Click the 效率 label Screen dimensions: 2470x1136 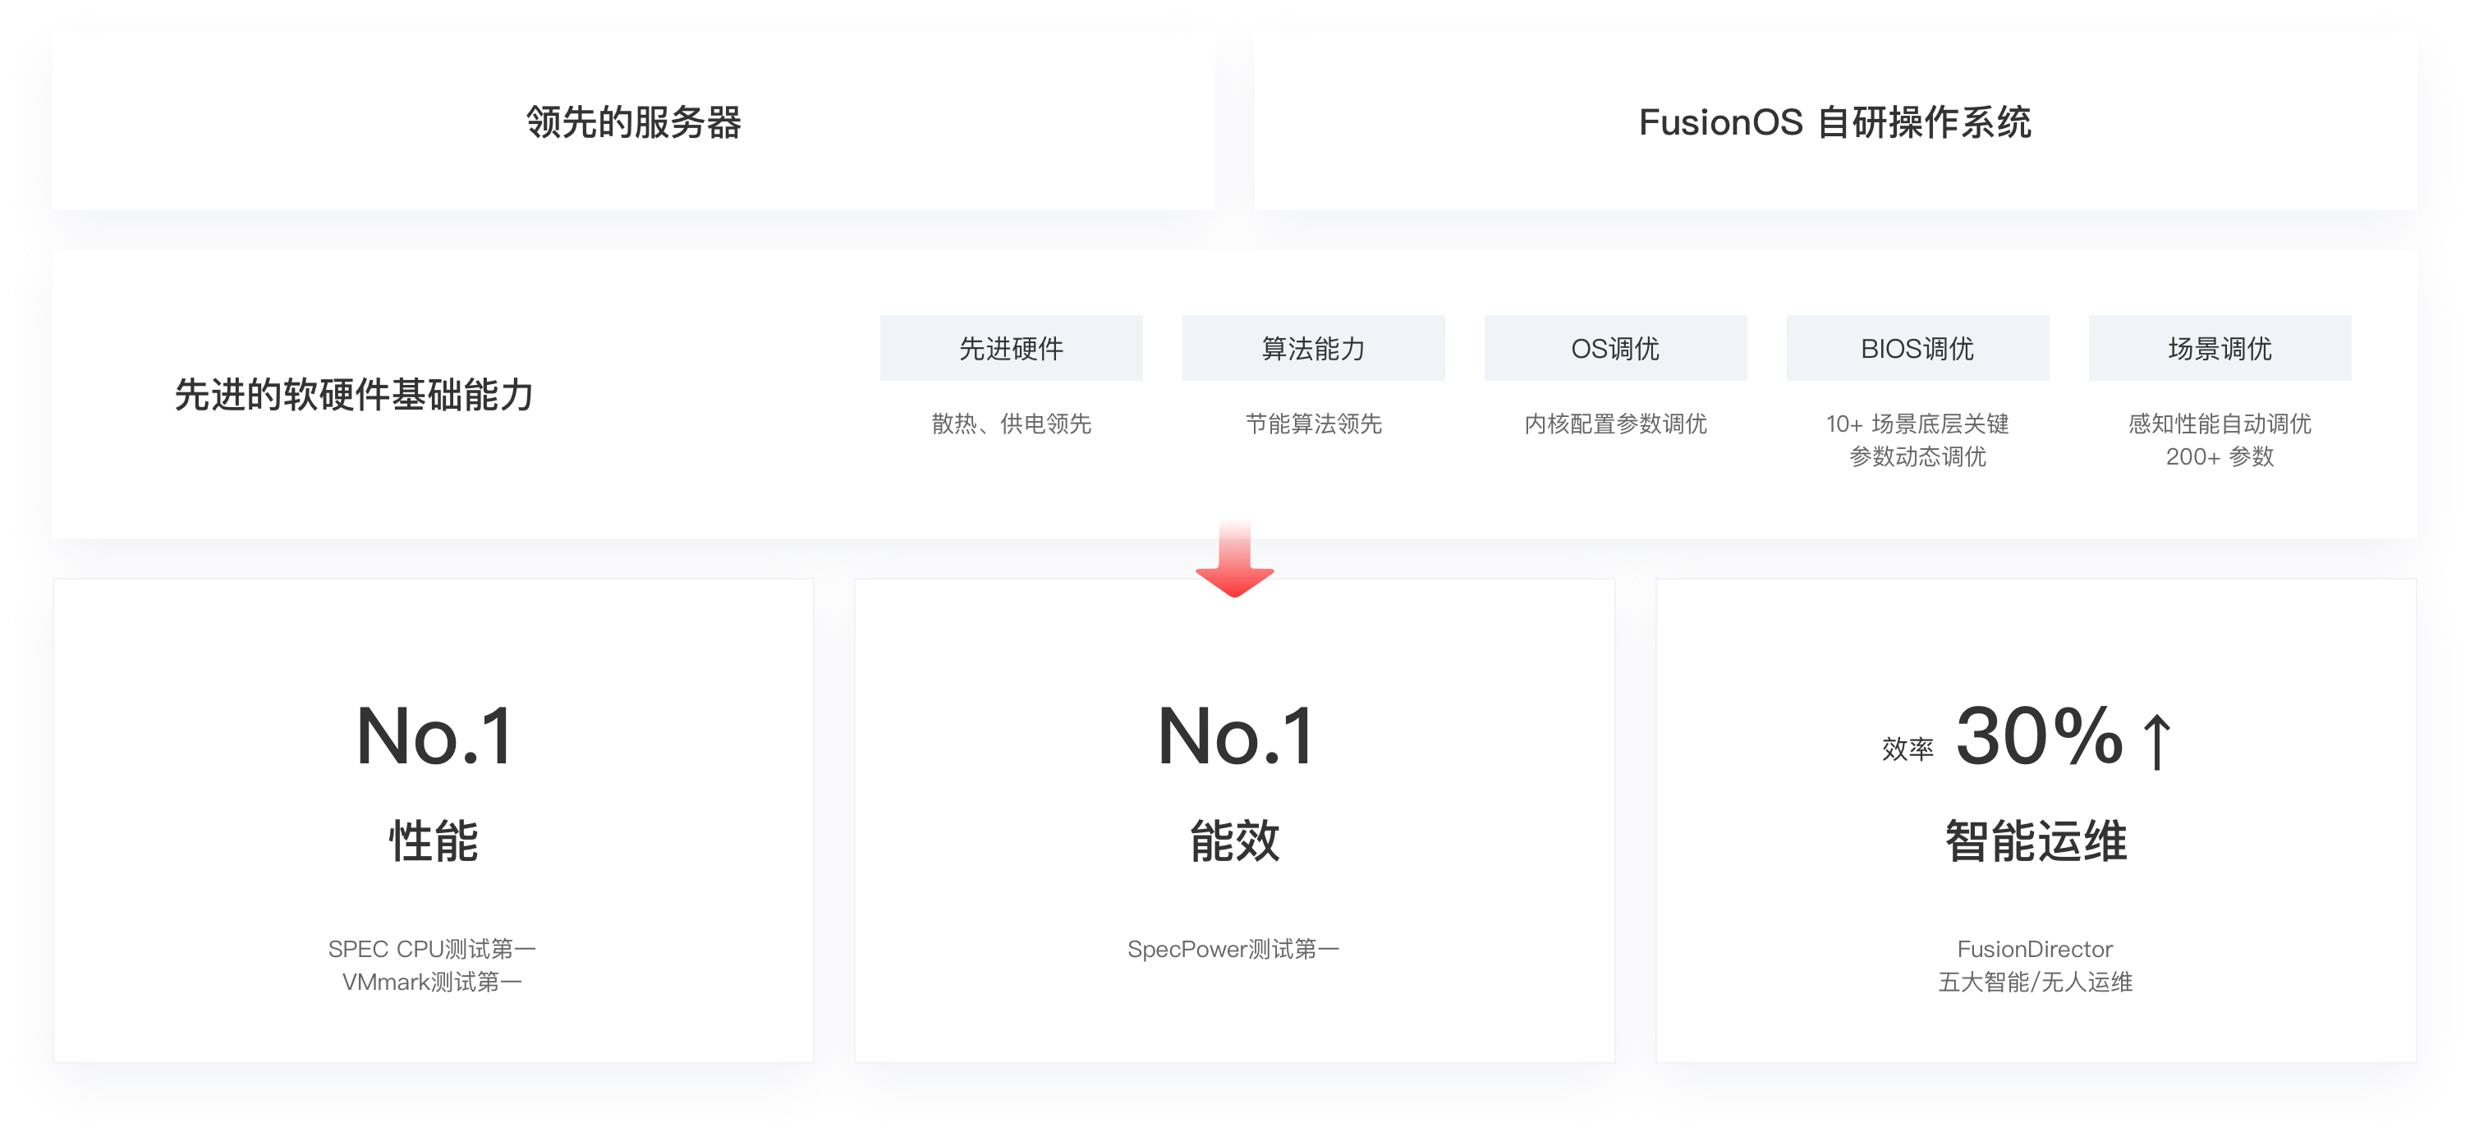[x=1908, y=749]
